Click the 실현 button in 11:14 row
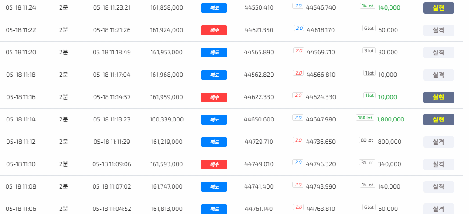The width and height of the screenshot is (469, 214). [x=439, y=120]
